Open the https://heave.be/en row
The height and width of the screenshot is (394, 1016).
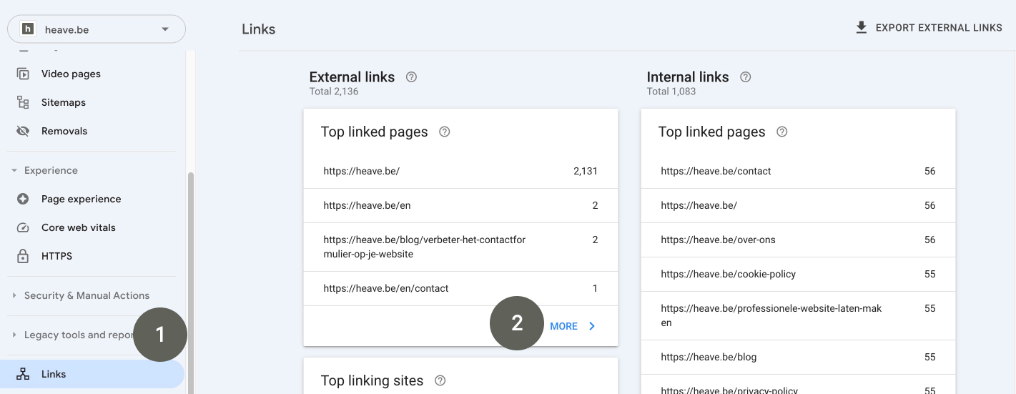[x=460, y=205]
